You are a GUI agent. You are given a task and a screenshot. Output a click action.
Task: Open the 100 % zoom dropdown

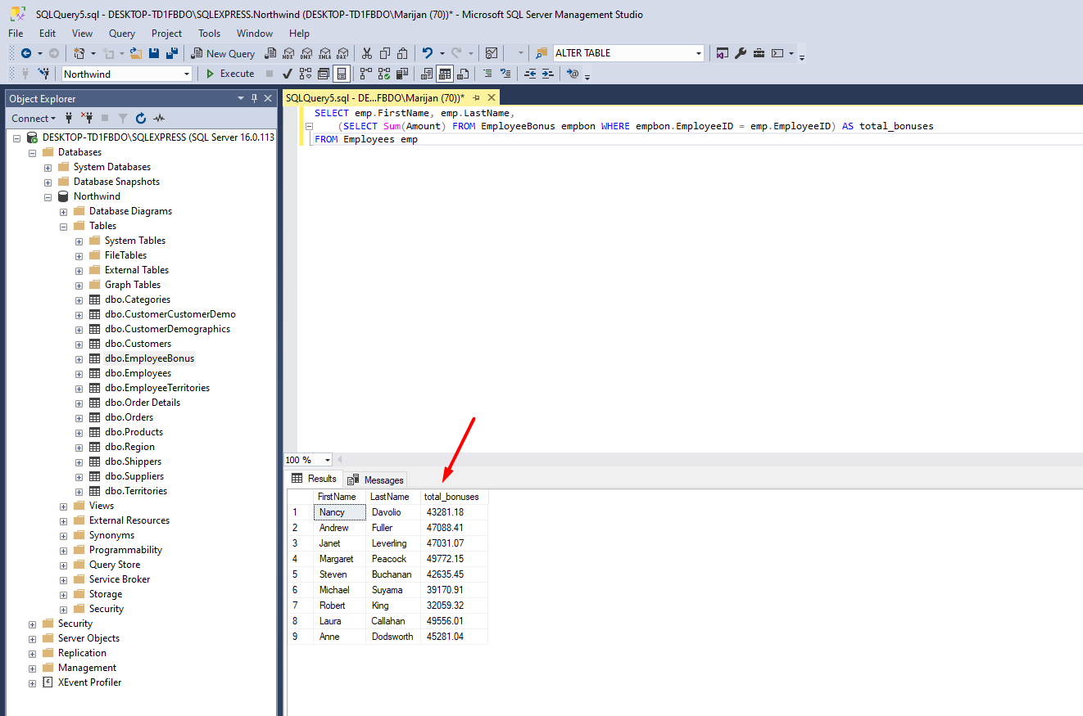click(x=328, y=460)
